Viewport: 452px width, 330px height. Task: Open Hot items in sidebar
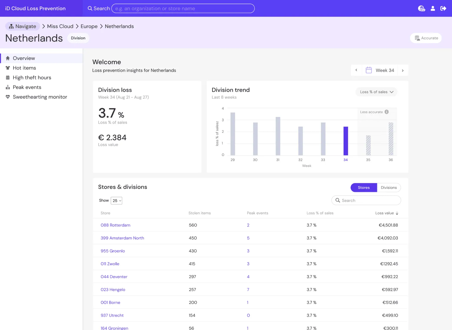click(24, 68)
